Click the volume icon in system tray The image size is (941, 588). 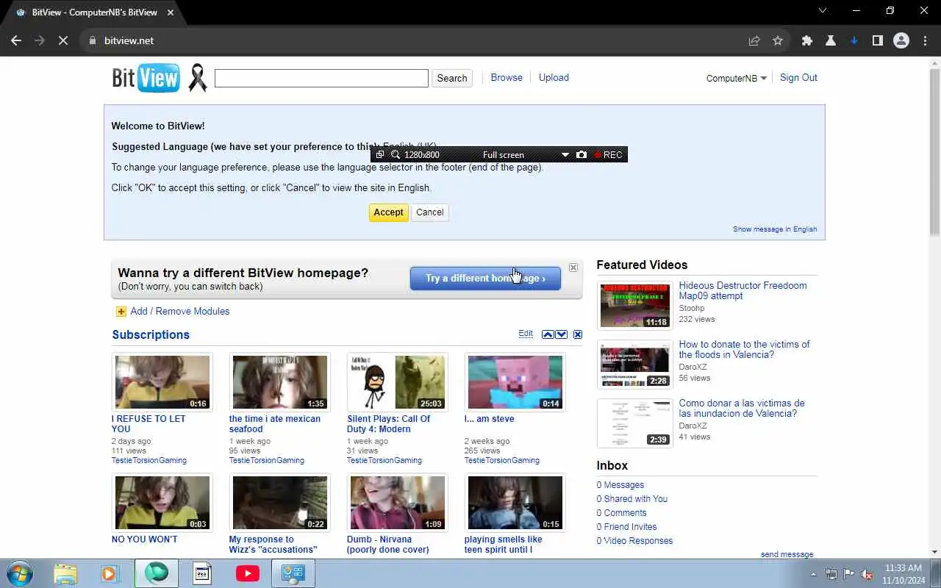(x=867, y=574)
